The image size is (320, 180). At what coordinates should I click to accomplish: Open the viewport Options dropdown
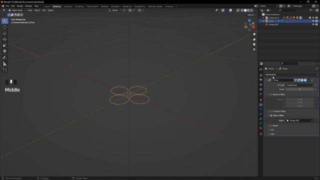(251, 14)
